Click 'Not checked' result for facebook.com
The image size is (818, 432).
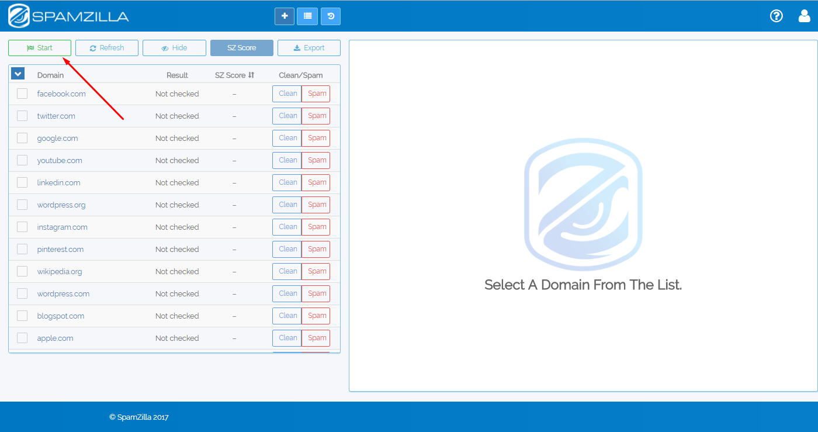[x=177, y=94]
